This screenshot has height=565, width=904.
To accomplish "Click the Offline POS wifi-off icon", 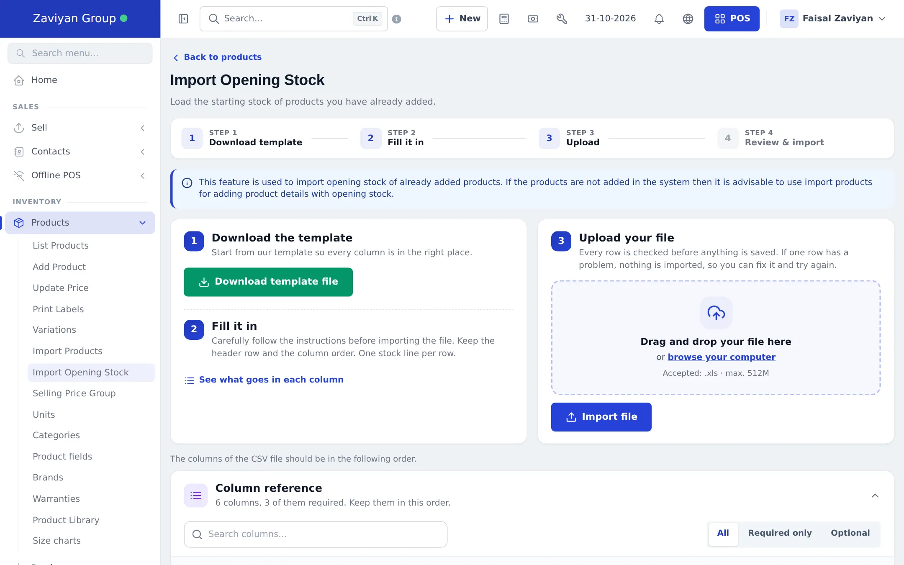I will point(19,175).
